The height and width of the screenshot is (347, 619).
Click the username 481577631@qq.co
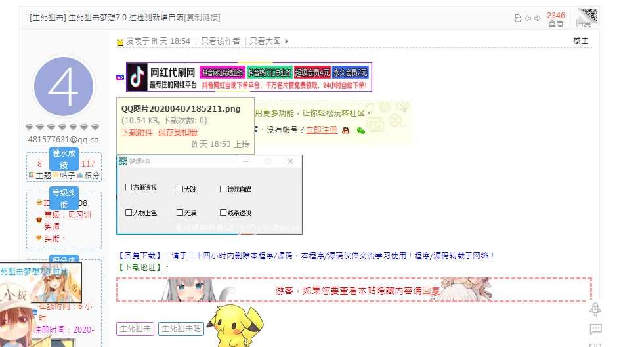pos(63,140)
